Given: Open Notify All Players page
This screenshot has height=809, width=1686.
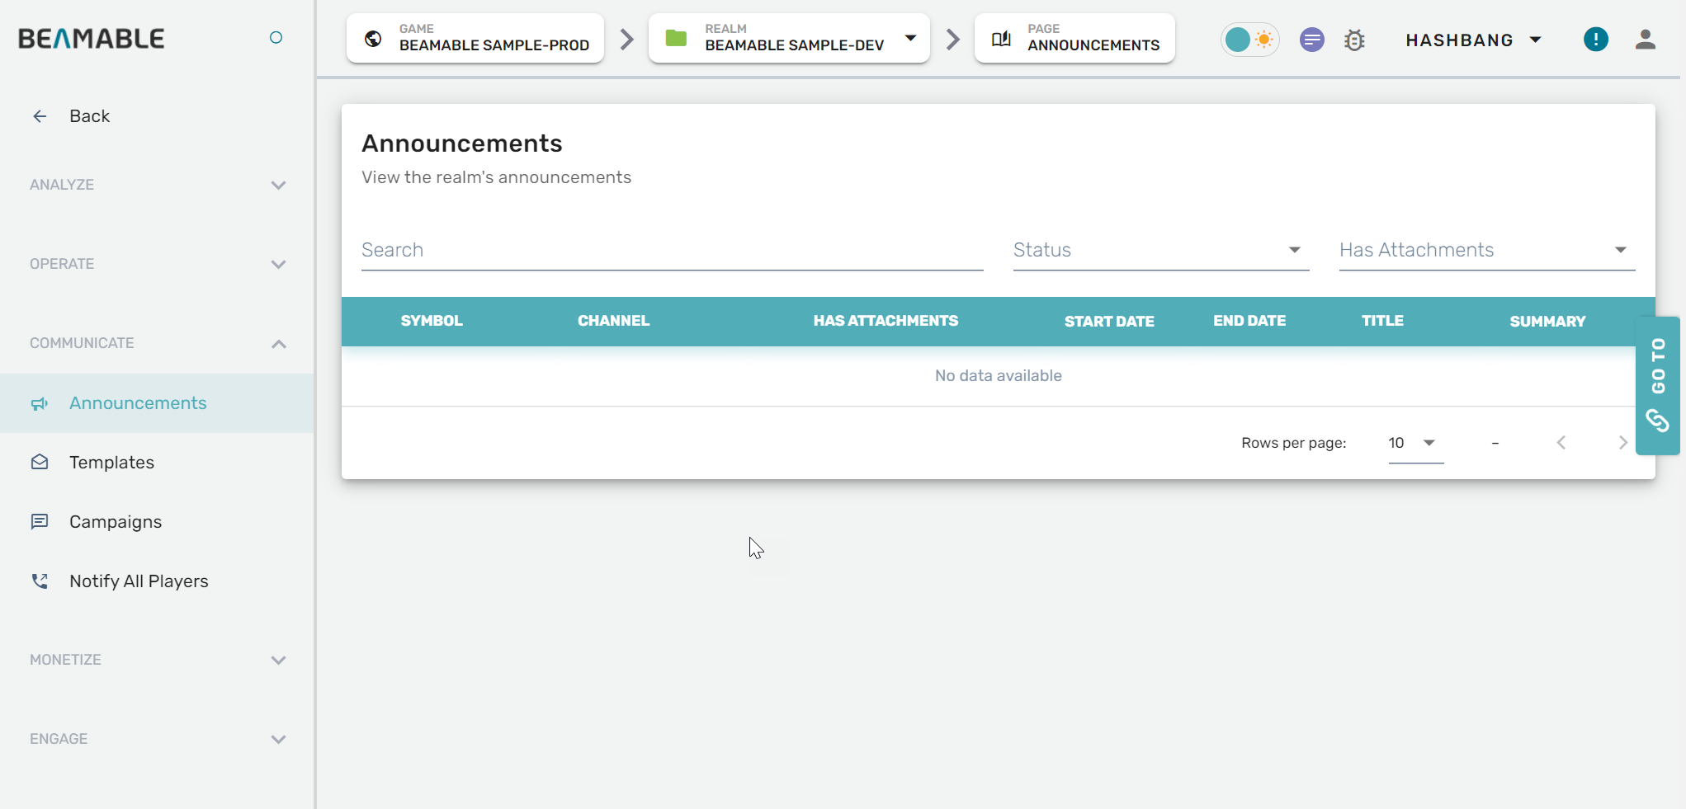Looking at the screenshot, I should [139, 581].
